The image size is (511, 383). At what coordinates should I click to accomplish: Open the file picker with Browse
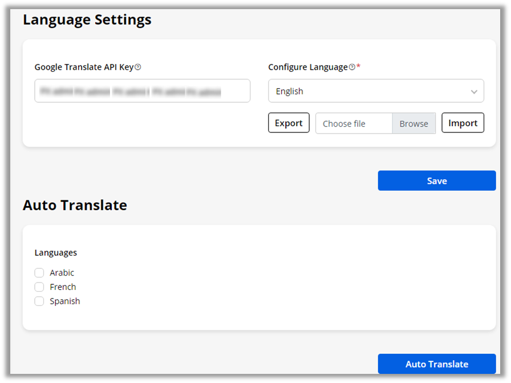click(413, 123)
